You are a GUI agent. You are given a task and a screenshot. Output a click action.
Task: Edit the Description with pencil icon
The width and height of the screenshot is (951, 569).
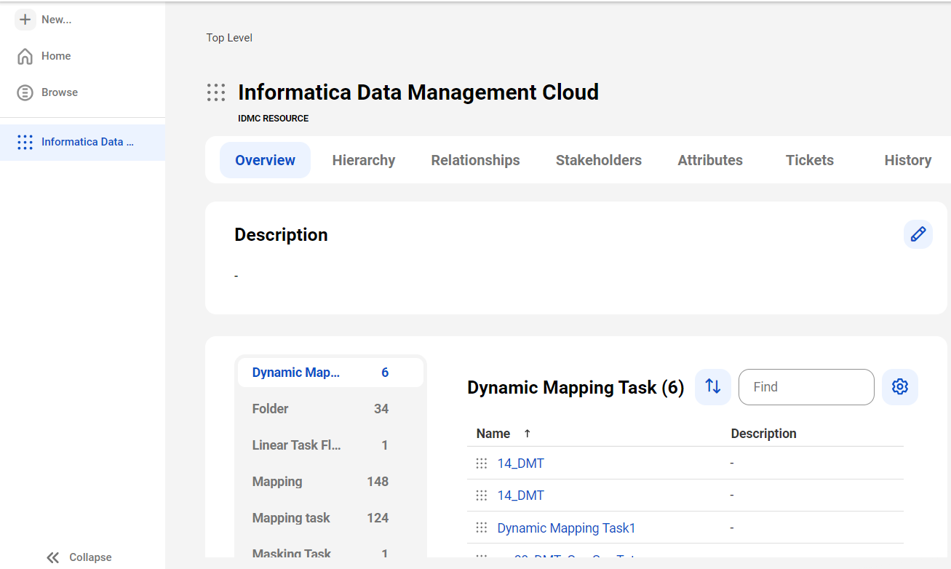(x=918, y=234)
